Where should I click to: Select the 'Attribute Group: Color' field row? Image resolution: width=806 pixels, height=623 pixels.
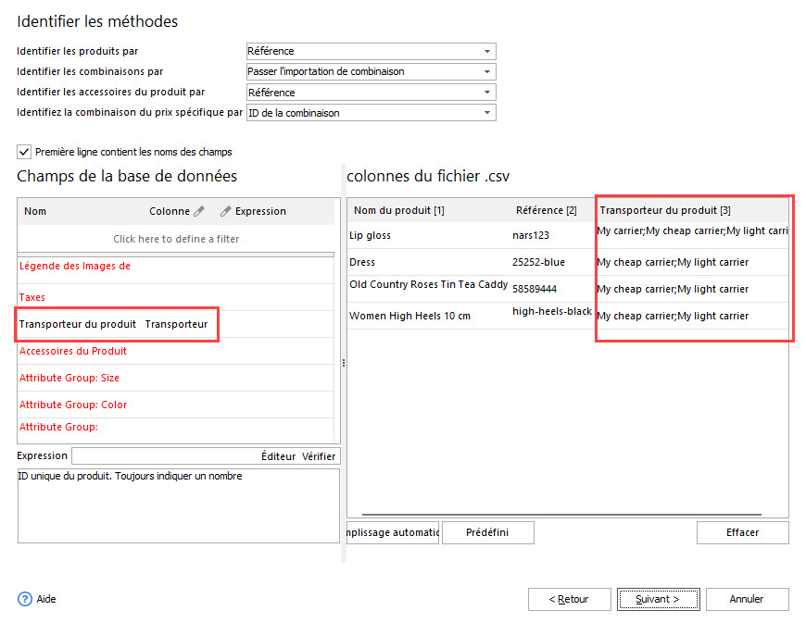pos(176,405)
